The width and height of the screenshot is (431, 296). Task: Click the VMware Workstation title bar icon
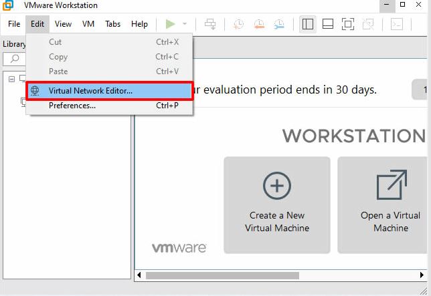(x=8, y=5)
